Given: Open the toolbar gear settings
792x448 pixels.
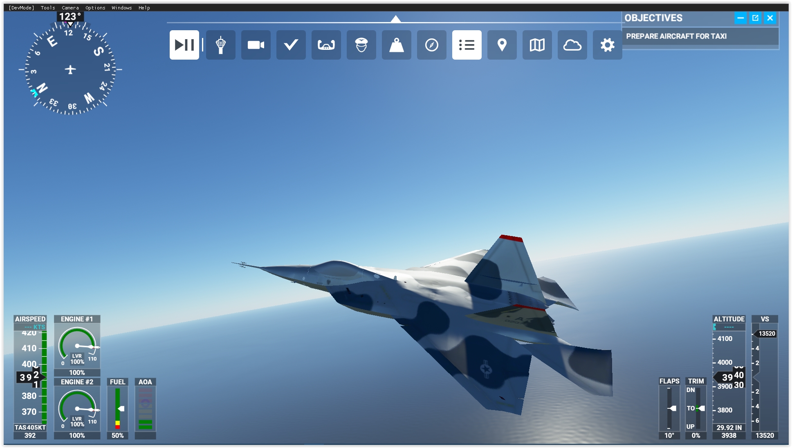Looking at the screenshot, I should [x=607, y=45].
